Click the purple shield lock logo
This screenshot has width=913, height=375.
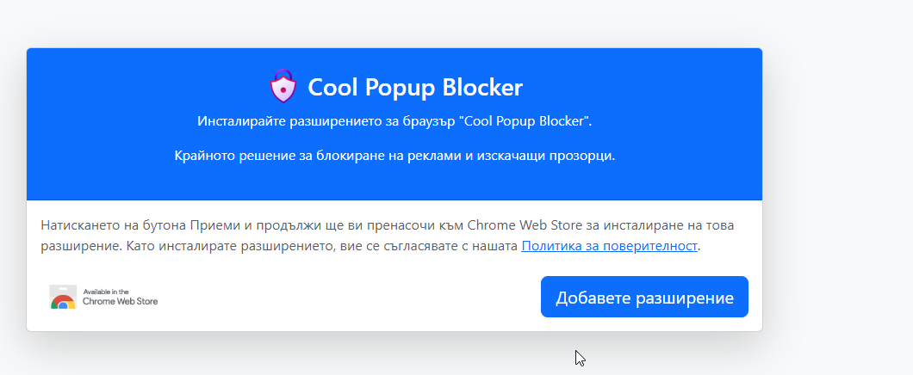coord(283,86)
